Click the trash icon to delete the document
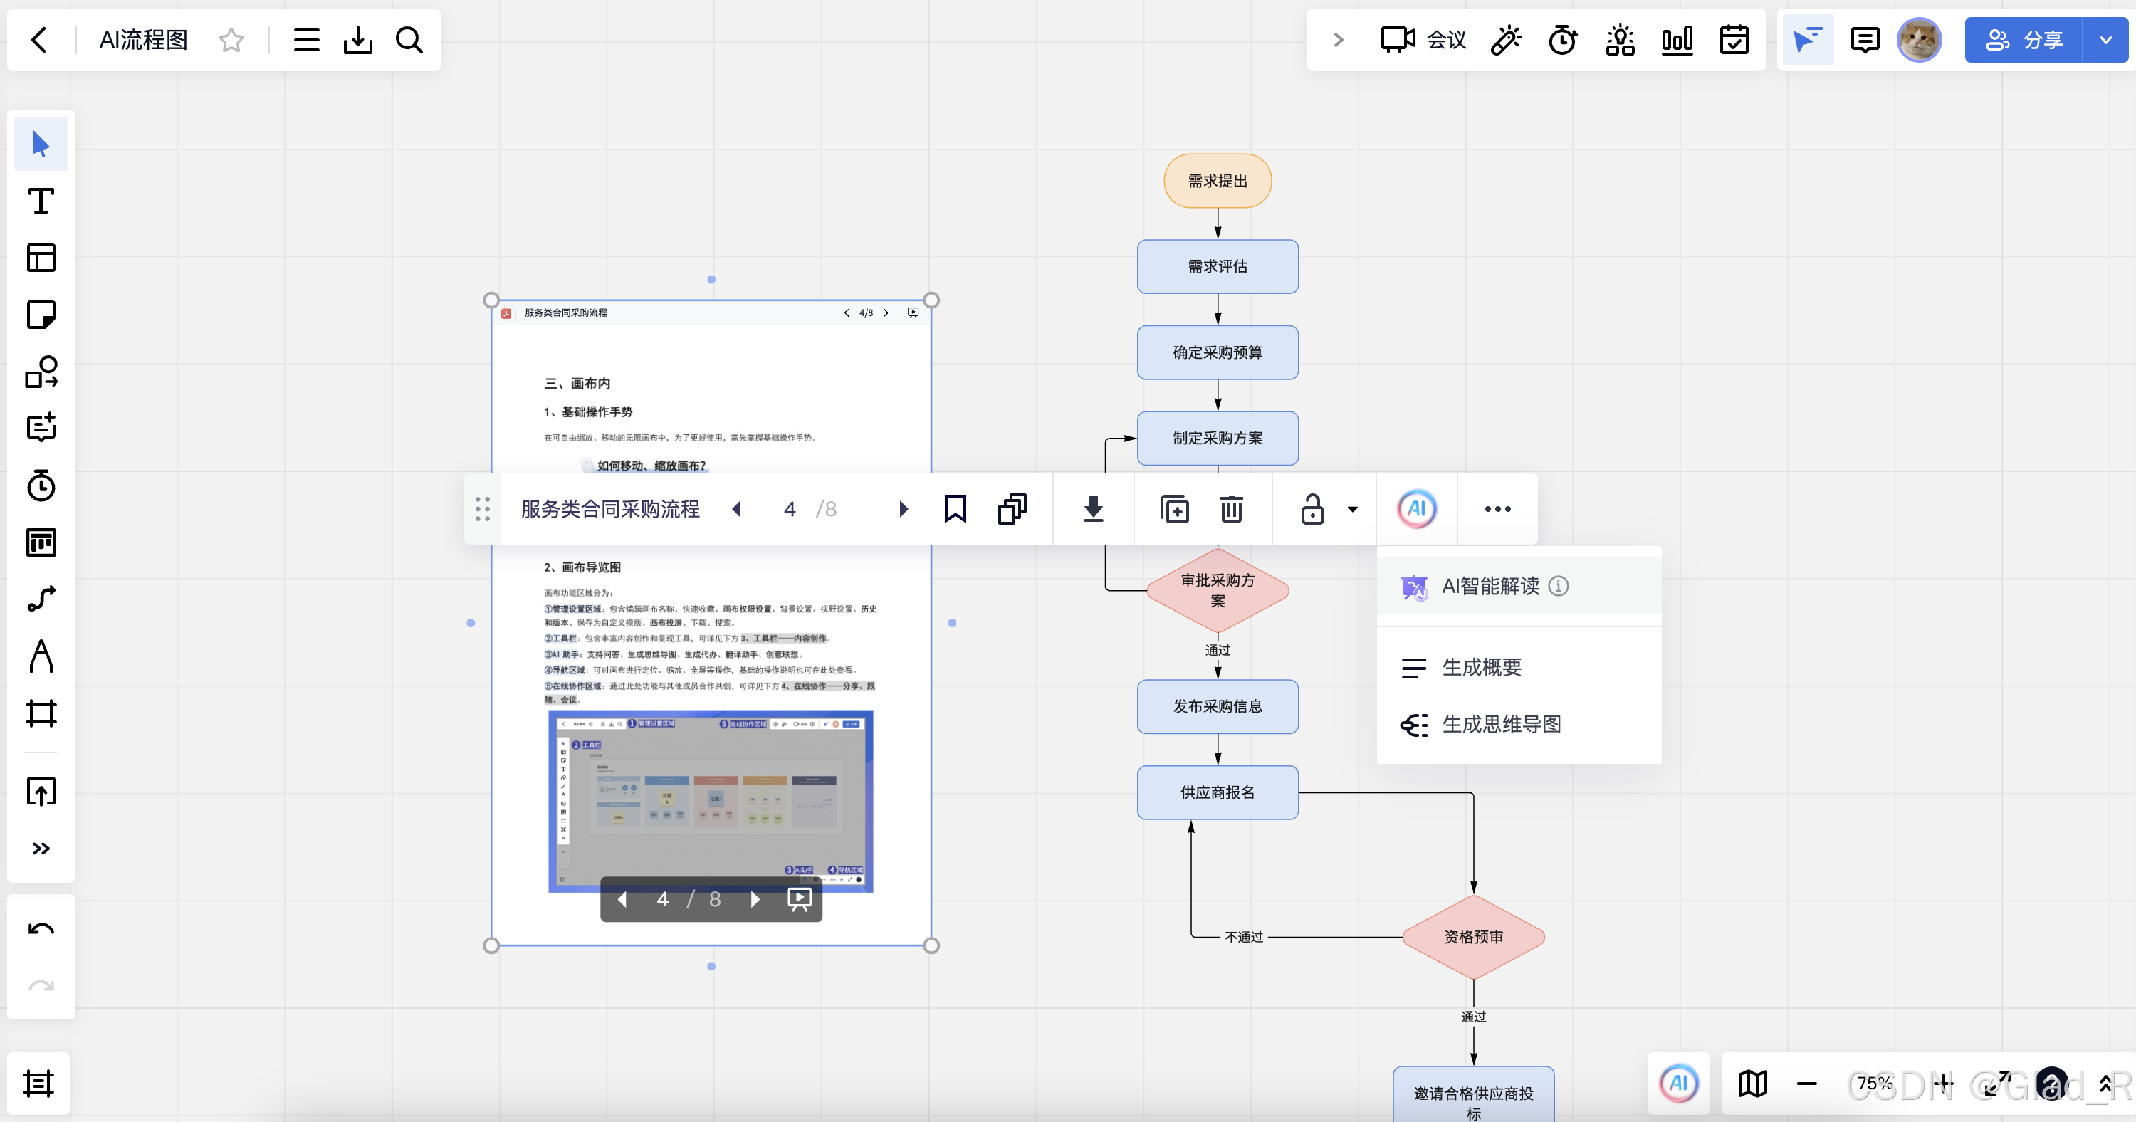Image resolution: width=2136 pixels, height=1122 pixels. point(1231,508)
